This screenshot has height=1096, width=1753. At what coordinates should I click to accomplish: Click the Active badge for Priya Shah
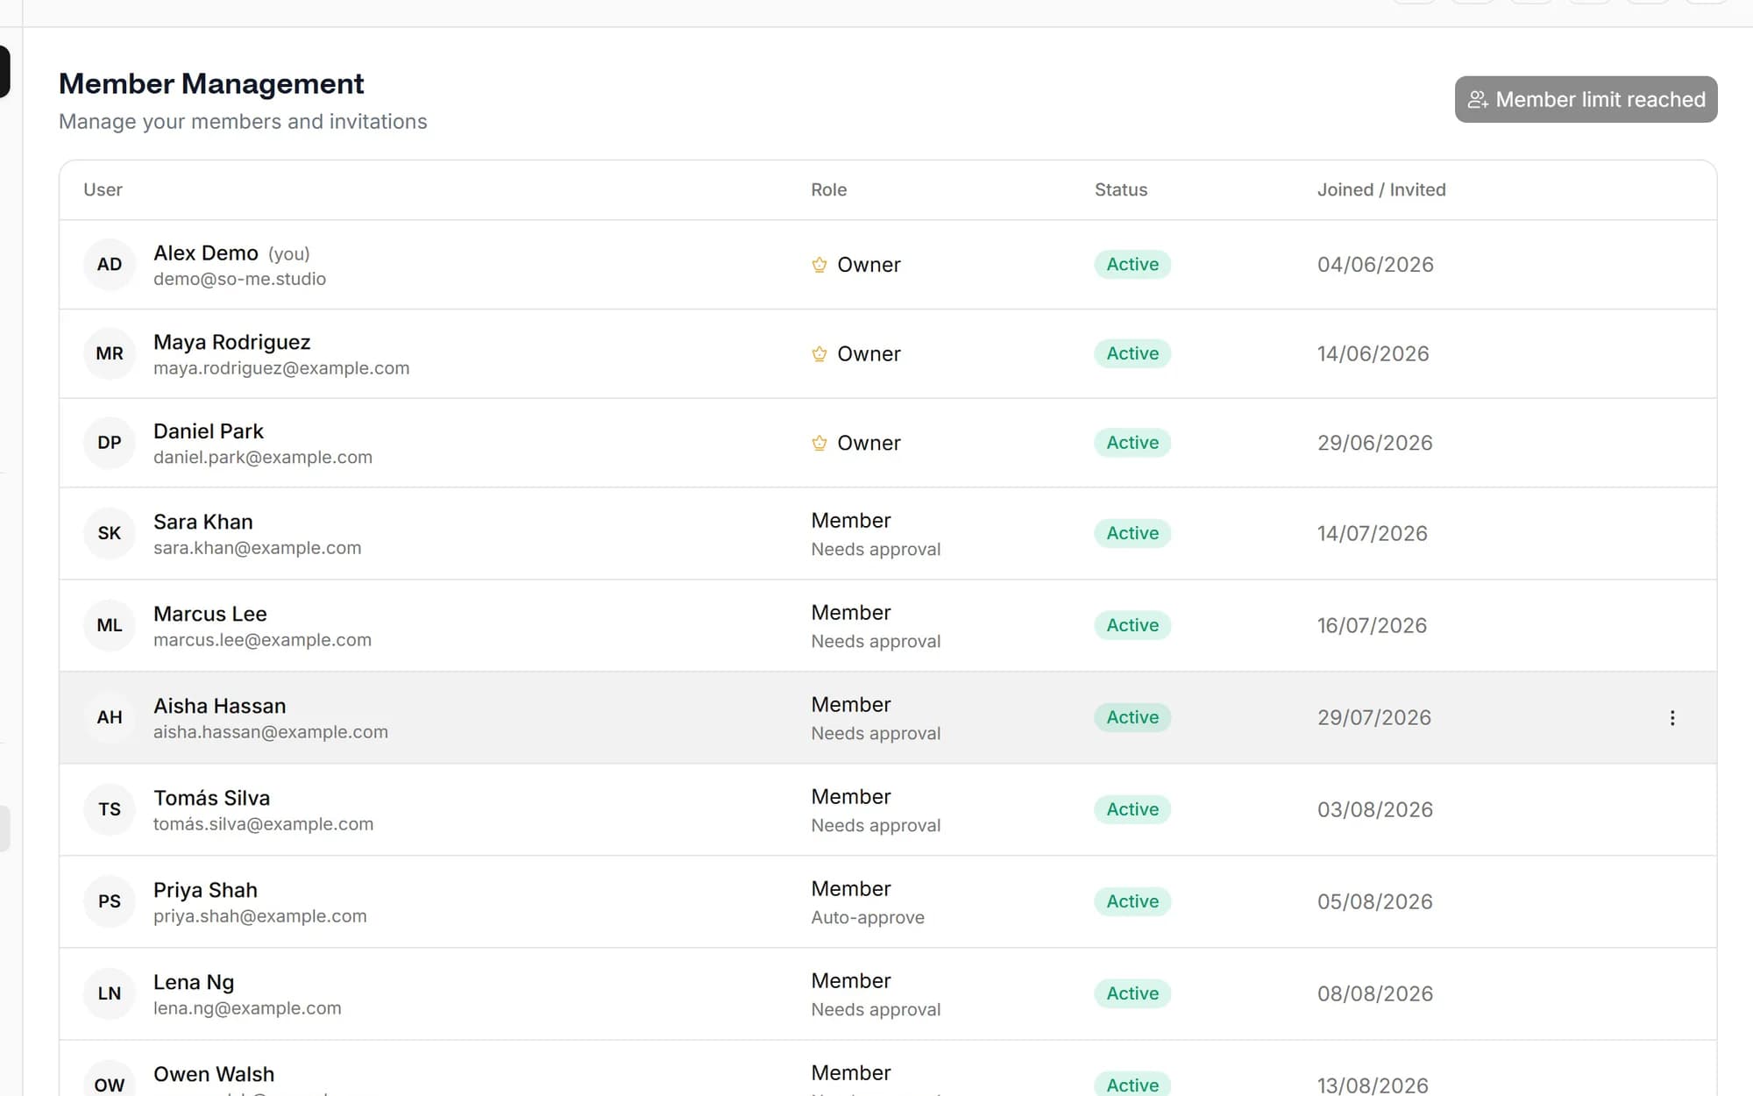click(x=1132, y=901)
